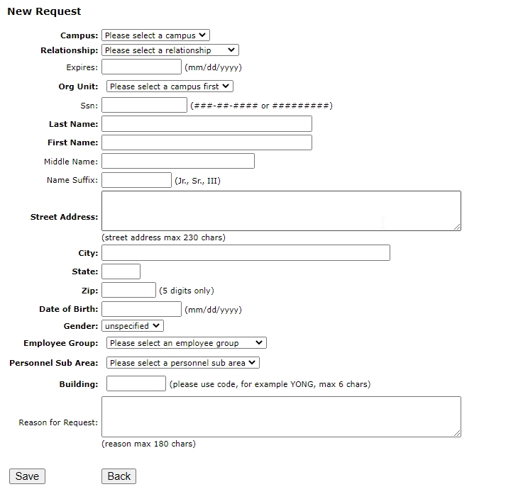Expand the Relationship selection list
This screenshot has width=523, height=499.
point(170,50)
